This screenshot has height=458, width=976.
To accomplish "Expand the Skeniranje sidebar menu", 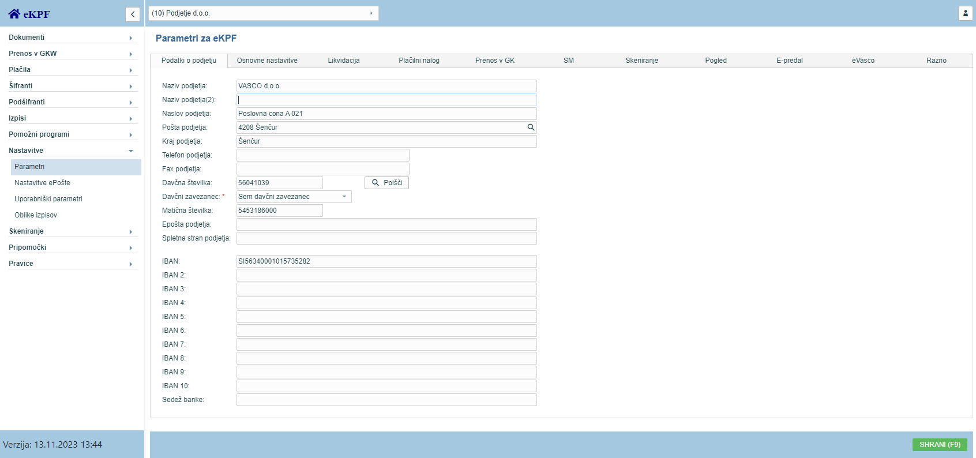I will coord(73,231).
